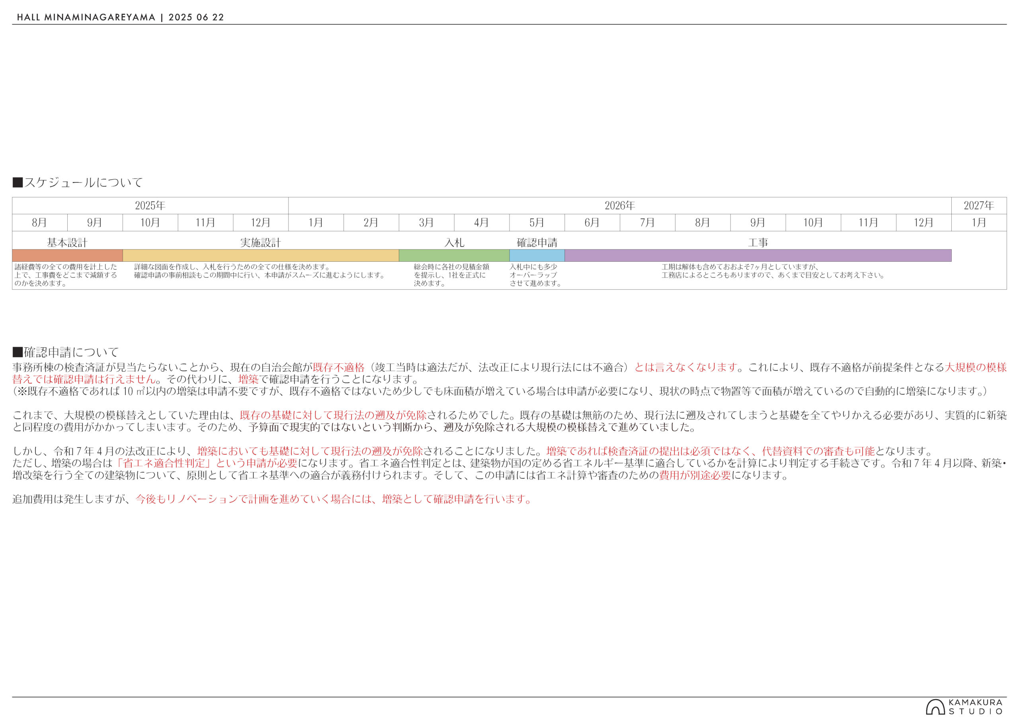Click the blue 確認申請 schedule bar
The image size is (1019, 721).
pos(537,255)
